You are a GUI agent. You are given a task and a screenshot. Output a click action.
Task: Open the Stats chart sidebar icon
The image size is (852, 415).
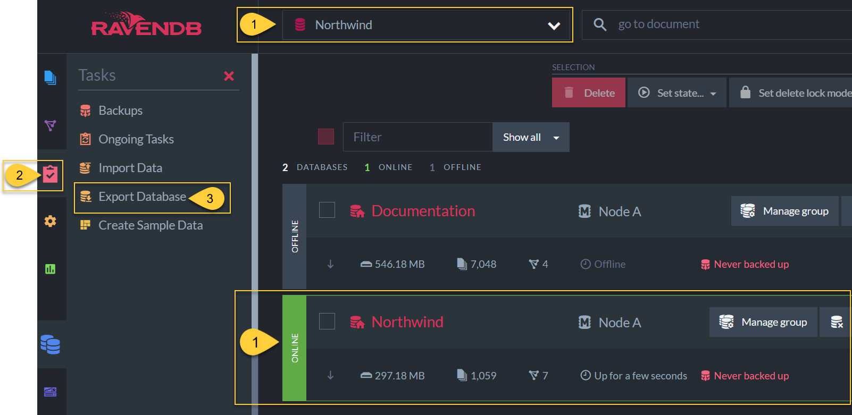point(51,269)
